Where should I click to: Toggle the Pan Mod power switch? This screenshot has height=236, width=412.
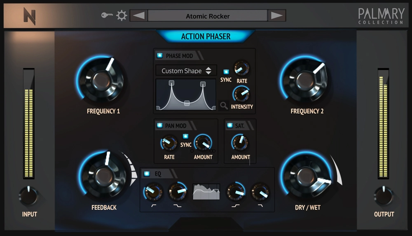tap(159, 126)
